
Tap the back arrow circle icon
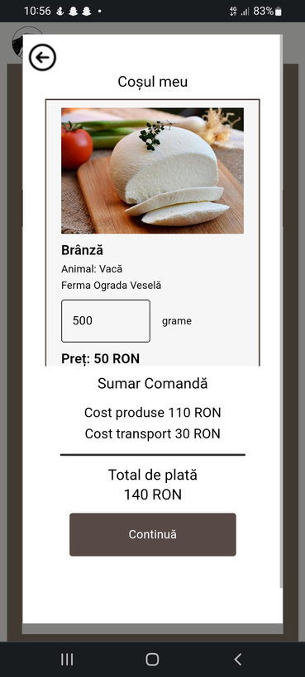pyautogui.click(x=42, y=58)
